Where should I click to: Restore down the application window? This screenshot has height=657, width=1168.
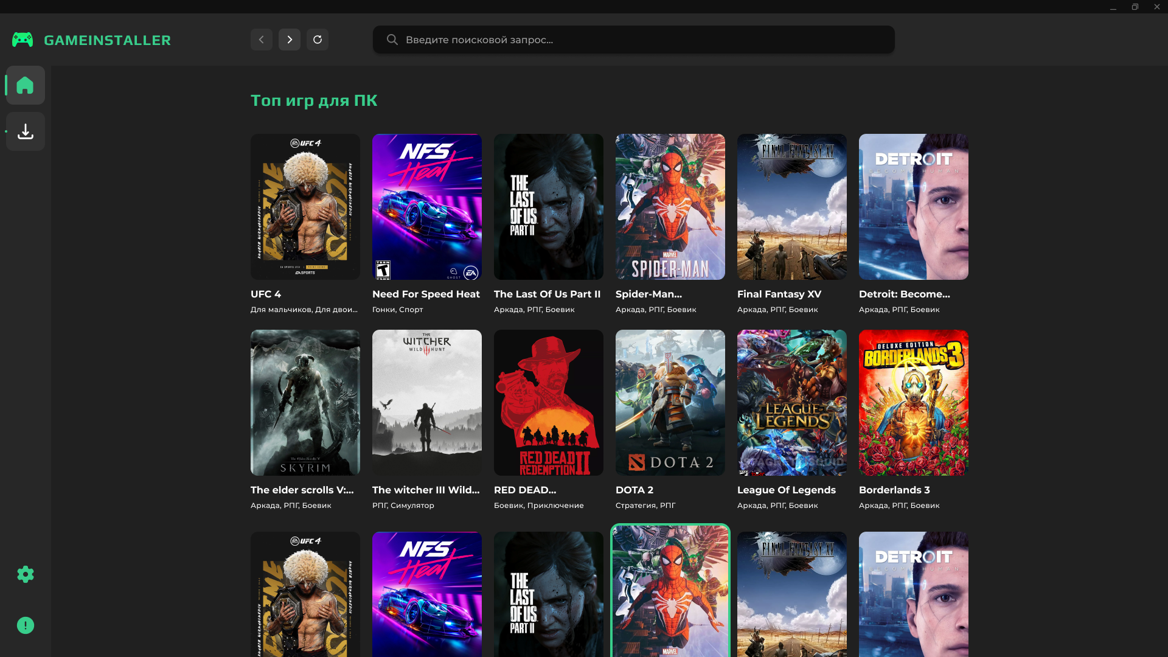point(1135,7)
